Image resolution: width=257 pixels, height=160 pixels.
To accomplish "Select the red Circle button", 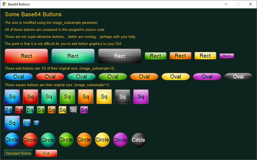I will click(30, 140).
